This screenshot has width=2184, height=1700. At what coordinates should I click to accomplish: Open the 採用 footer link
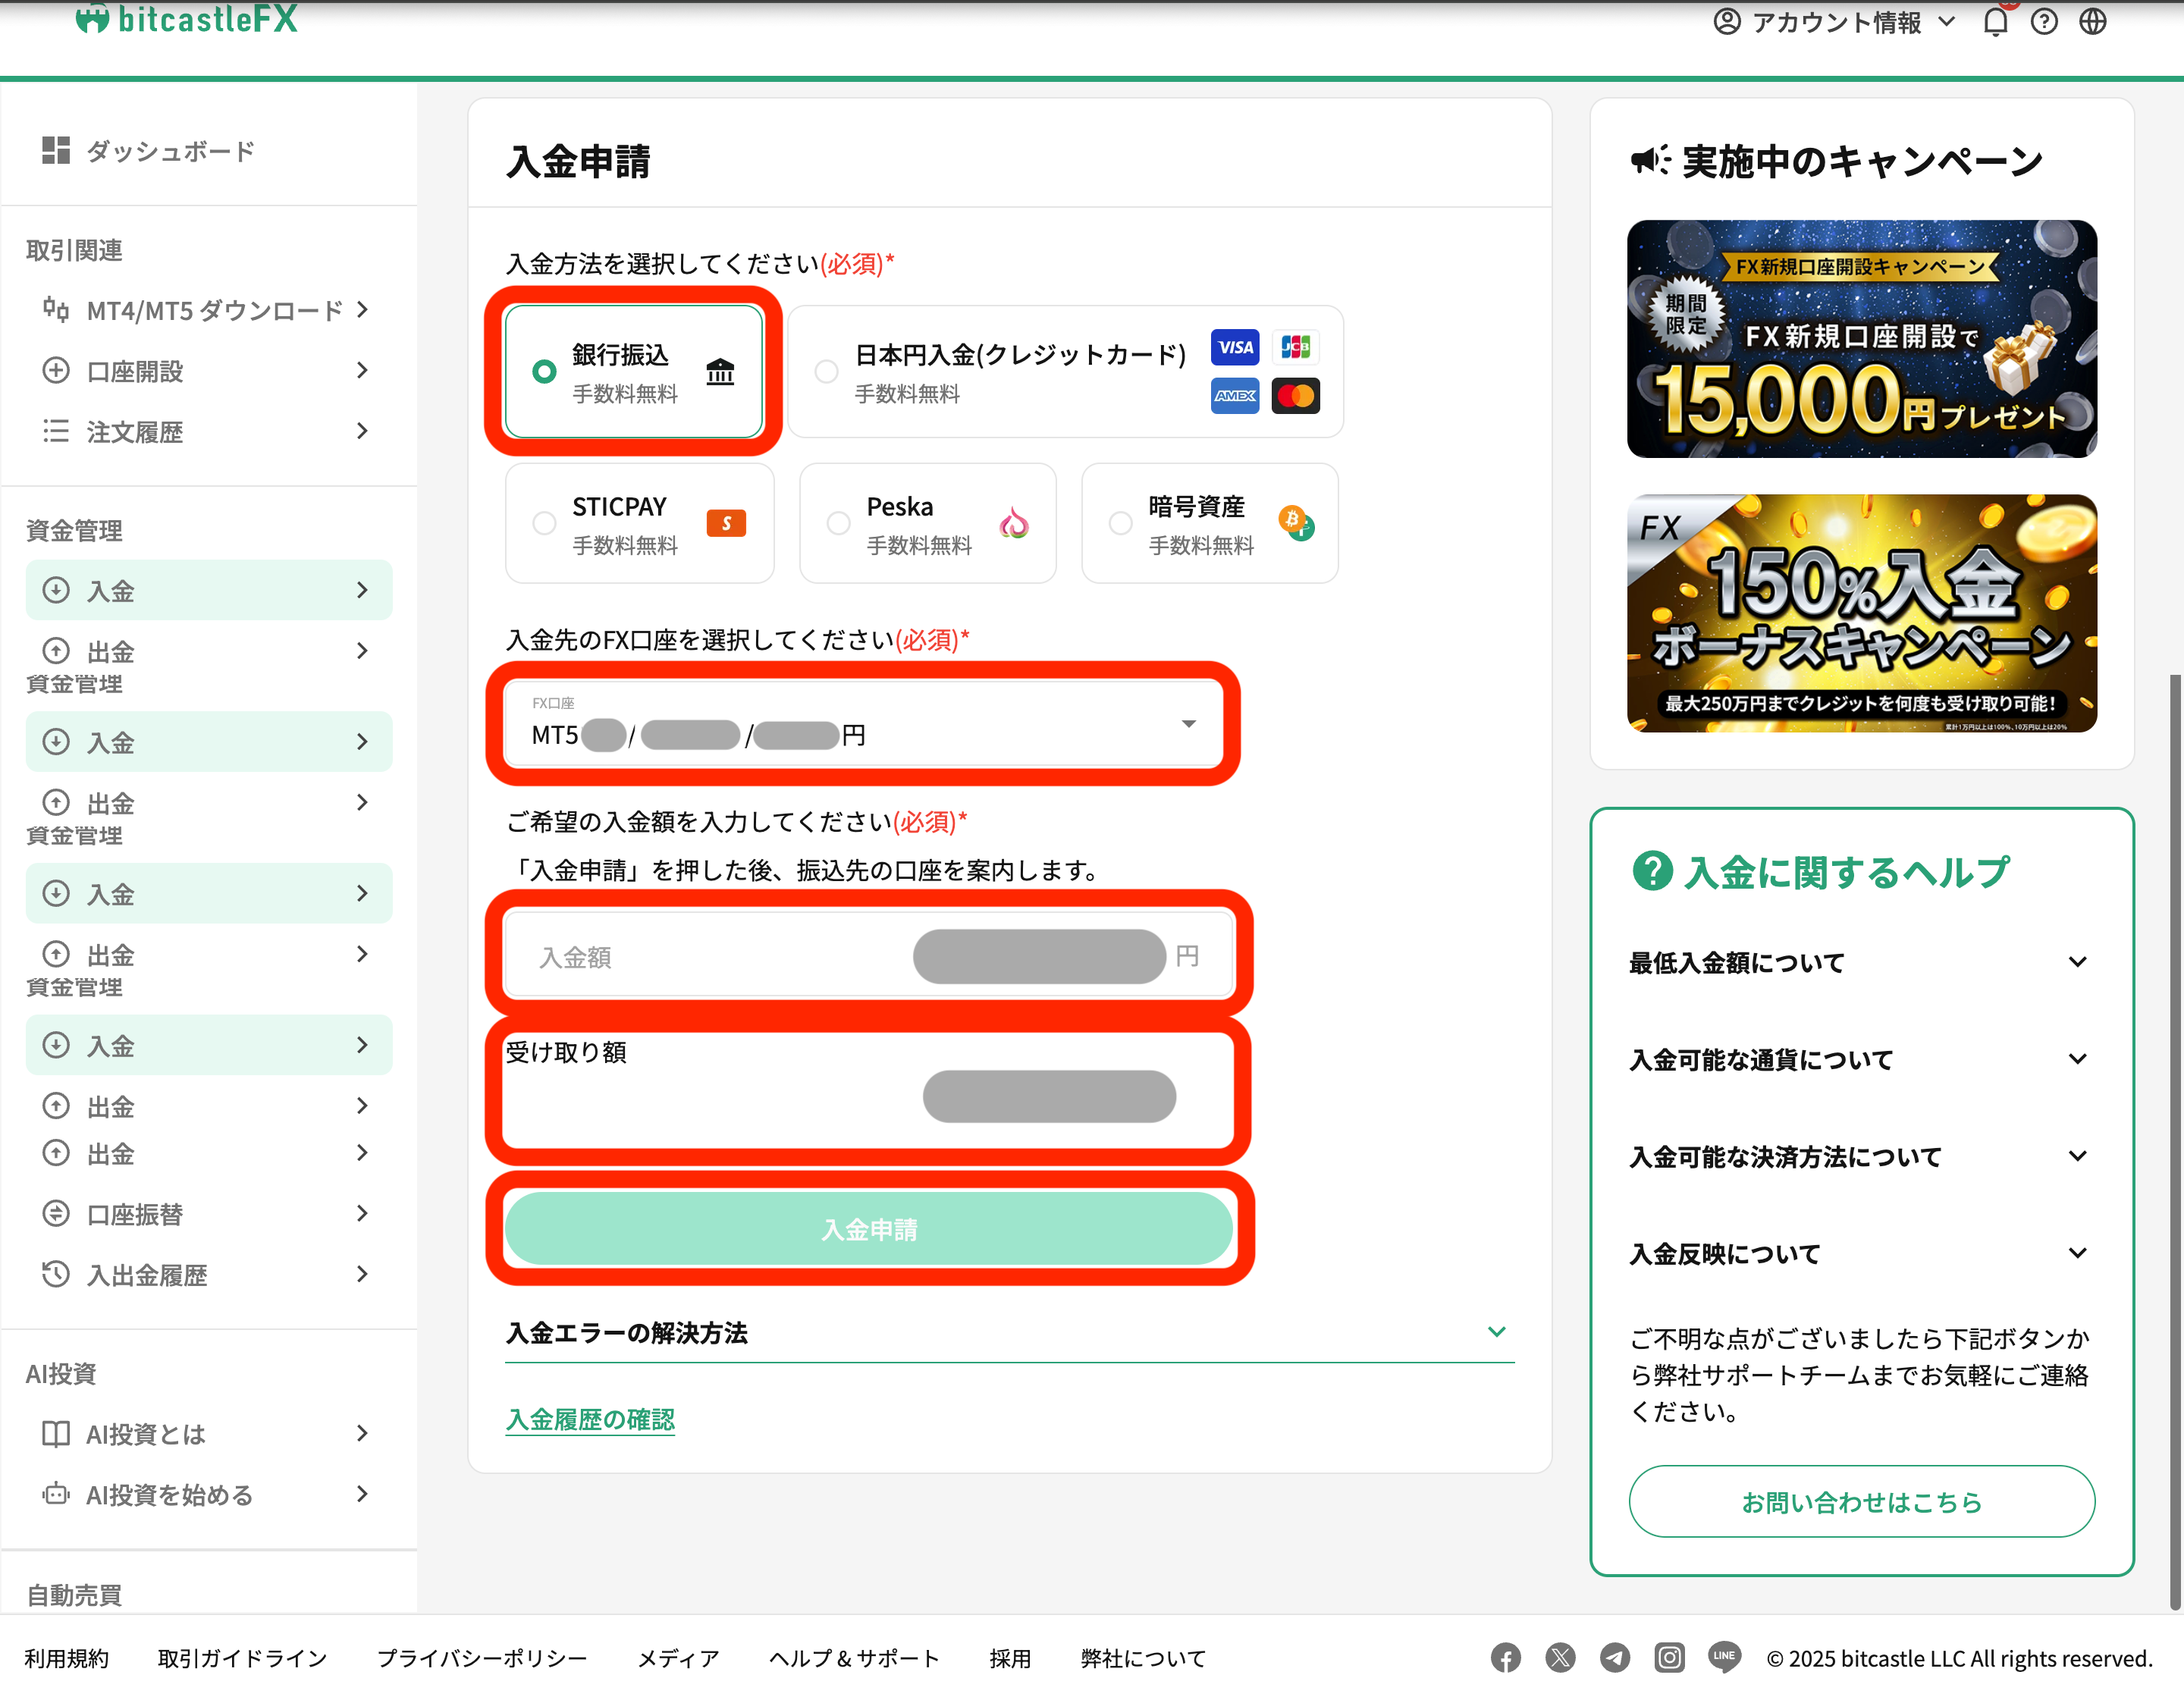(1010, 1658)
